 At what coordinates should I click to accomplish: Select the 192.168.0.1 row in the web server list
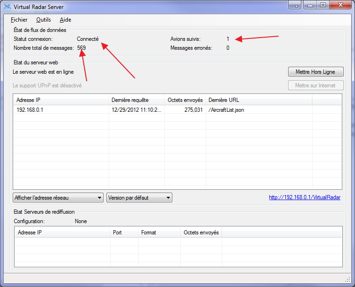[x=177, y=110]
